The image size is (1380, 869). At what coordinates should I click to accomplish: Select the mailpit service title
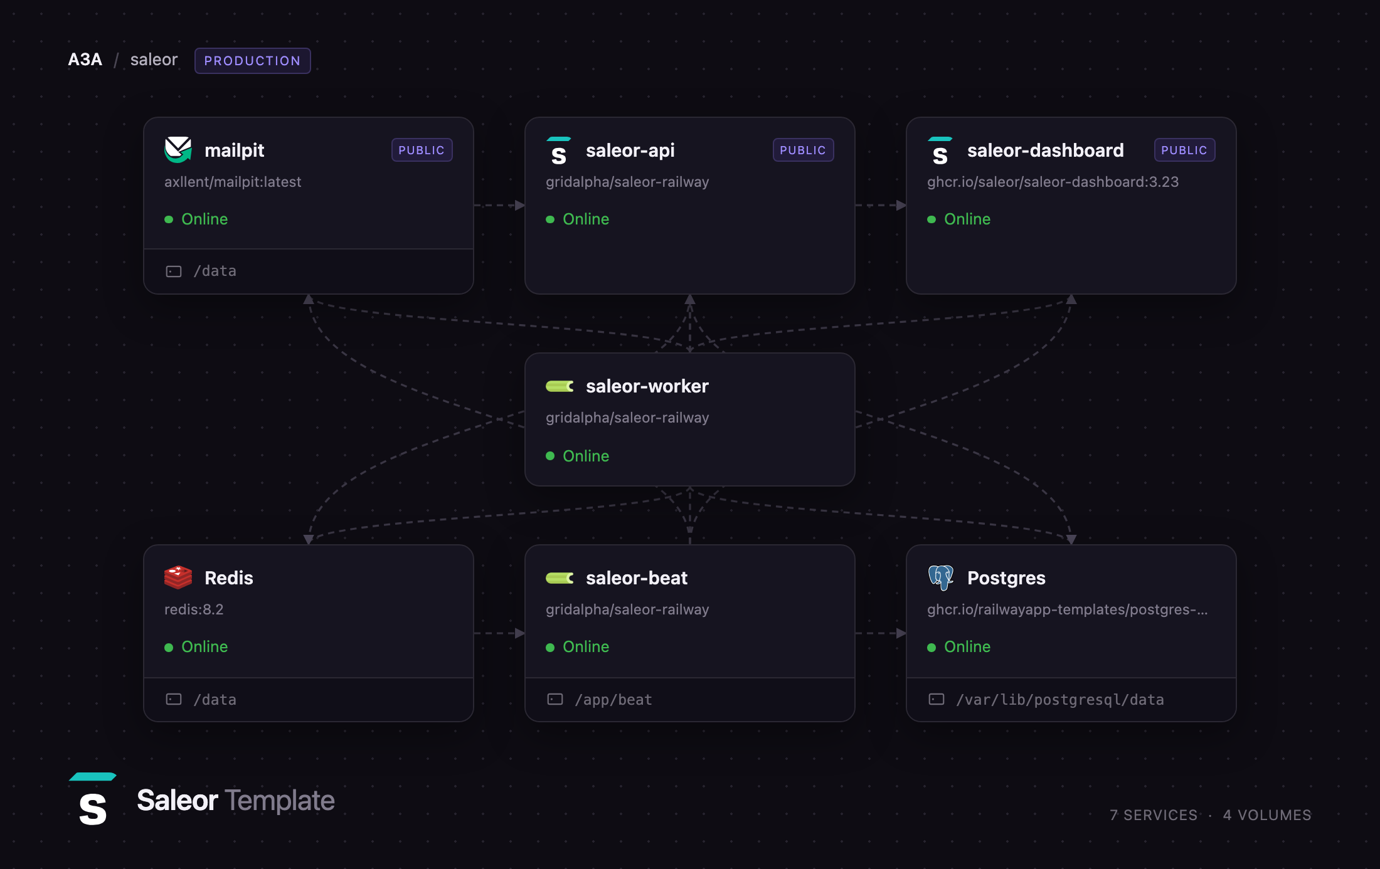[x=235, y=150]
